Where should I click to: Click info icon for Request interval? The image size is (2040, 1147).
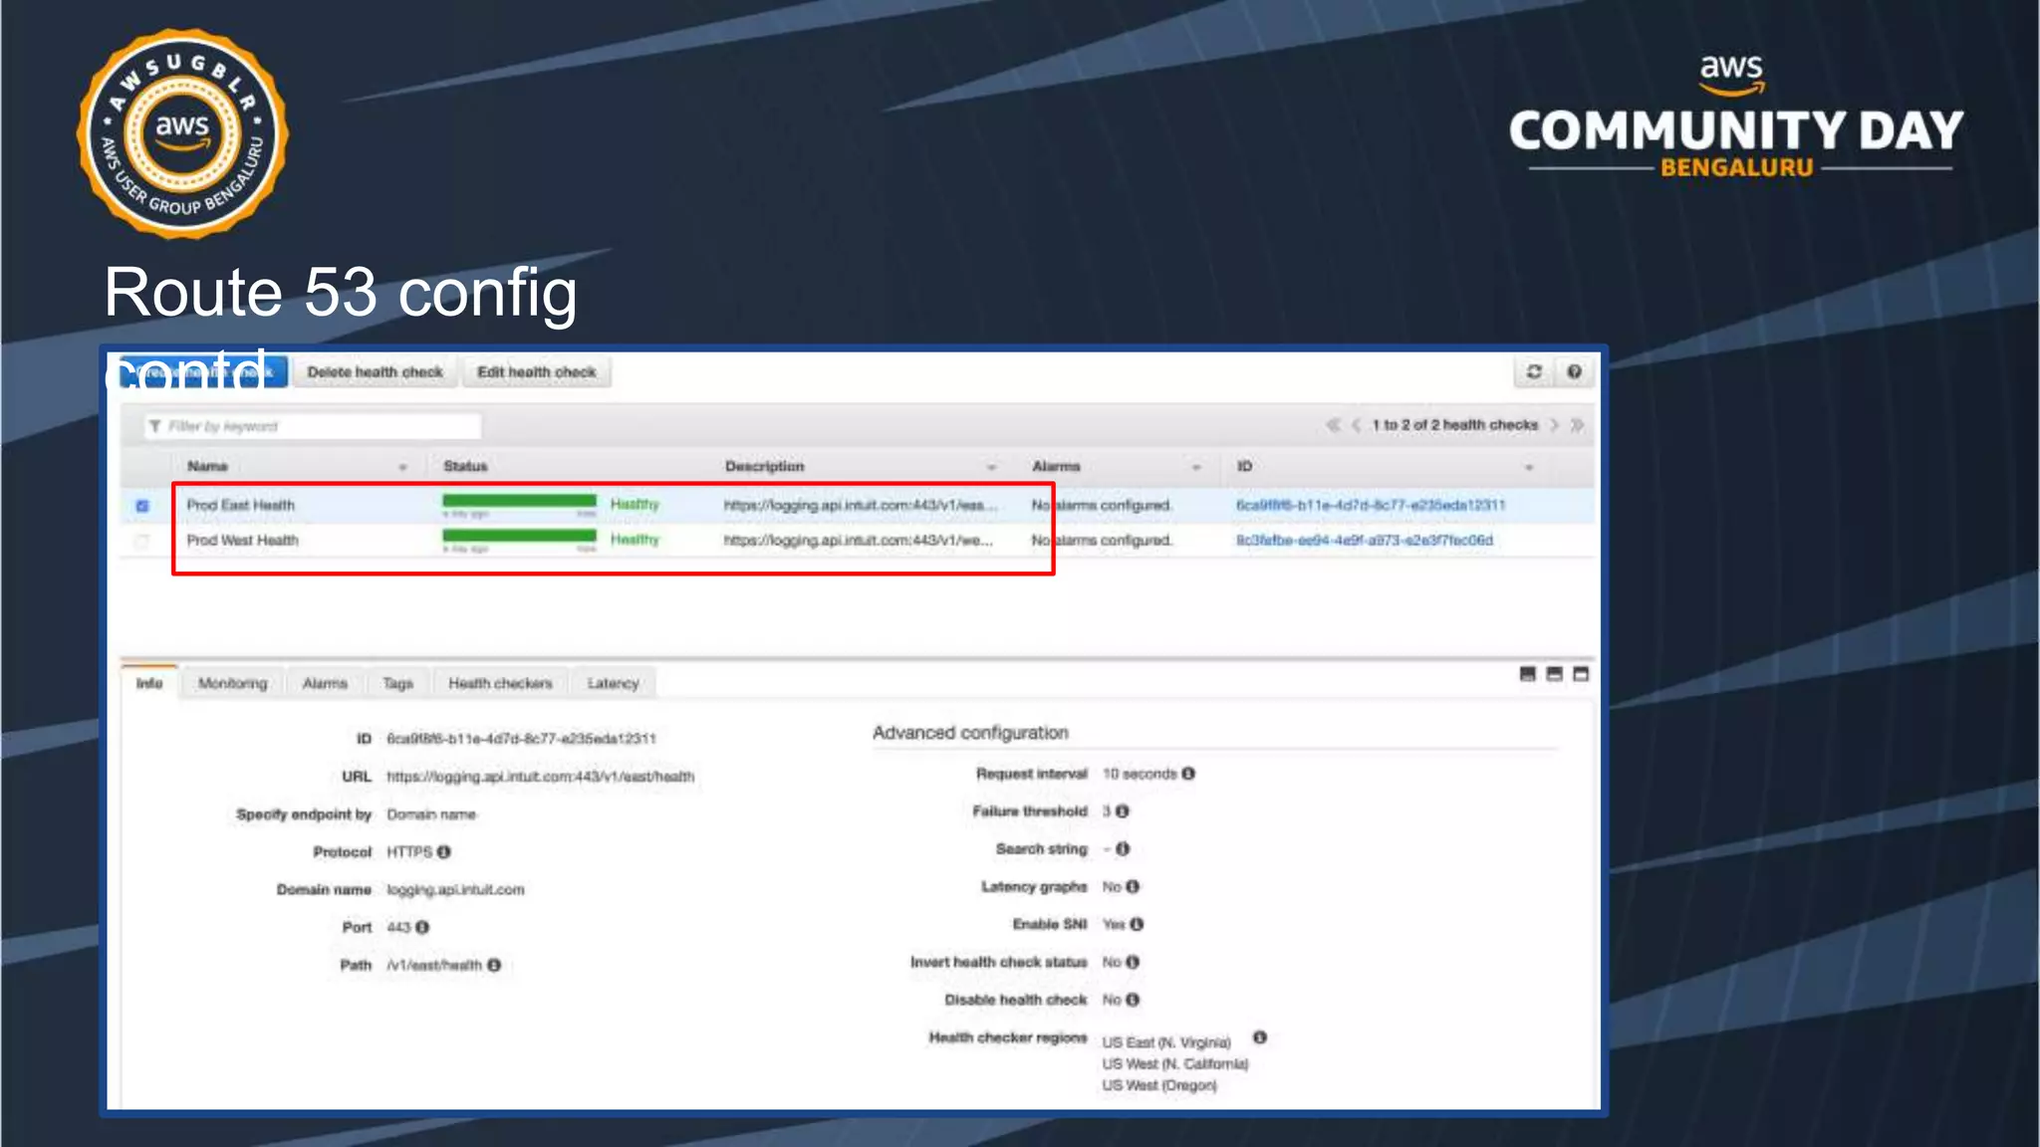click(x=1188, y=774)
